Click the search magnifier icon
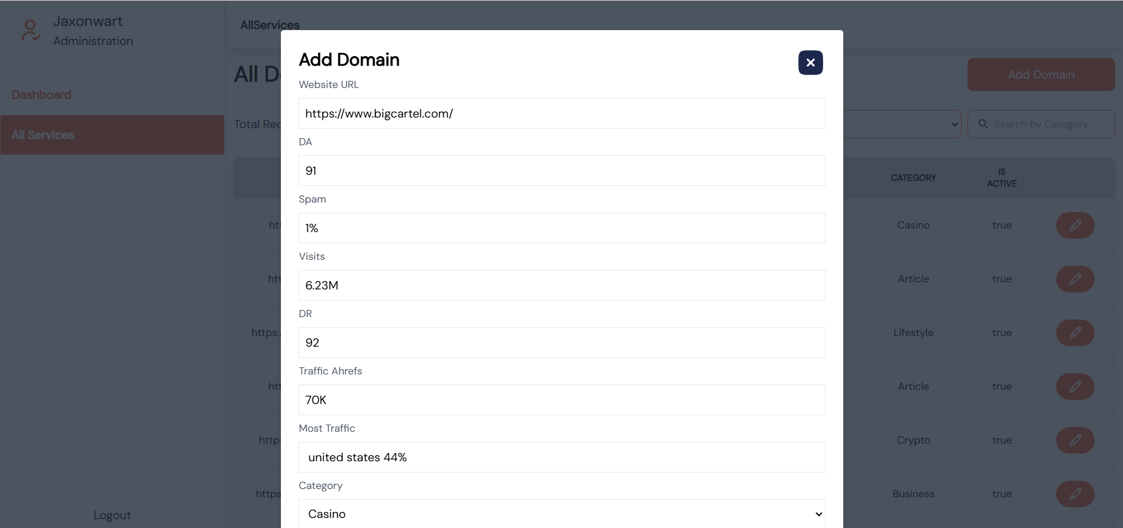Image resolution: width=1123 pixels, height=528 pixels. point(983,124)
